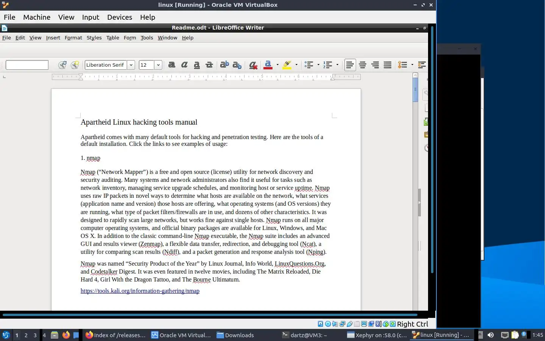Apply Superscript formatting icon
Screen dimensions: 545x341
tap(224, 65)
